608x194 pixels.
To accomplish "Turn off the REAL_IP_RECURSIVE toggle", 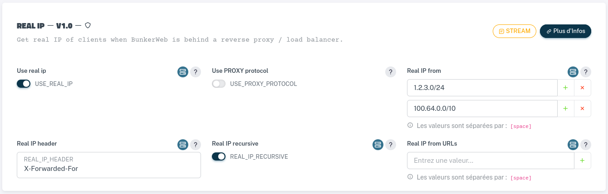I will (x=219, y=156).
